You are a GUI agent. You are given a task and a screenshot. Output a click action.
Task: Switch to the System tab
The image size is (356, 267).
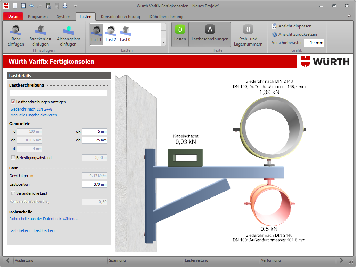pyautogui.click(x=64, y=17)
